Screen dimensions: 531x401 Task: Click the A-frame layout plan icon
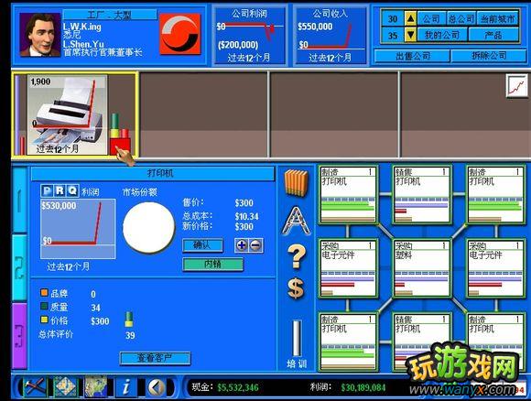(x=297, y=221)
